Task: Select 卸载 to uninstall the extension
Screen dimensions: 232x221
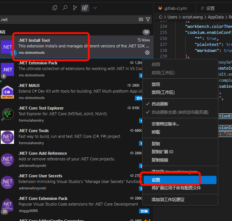Action: (x=180, y=132)
